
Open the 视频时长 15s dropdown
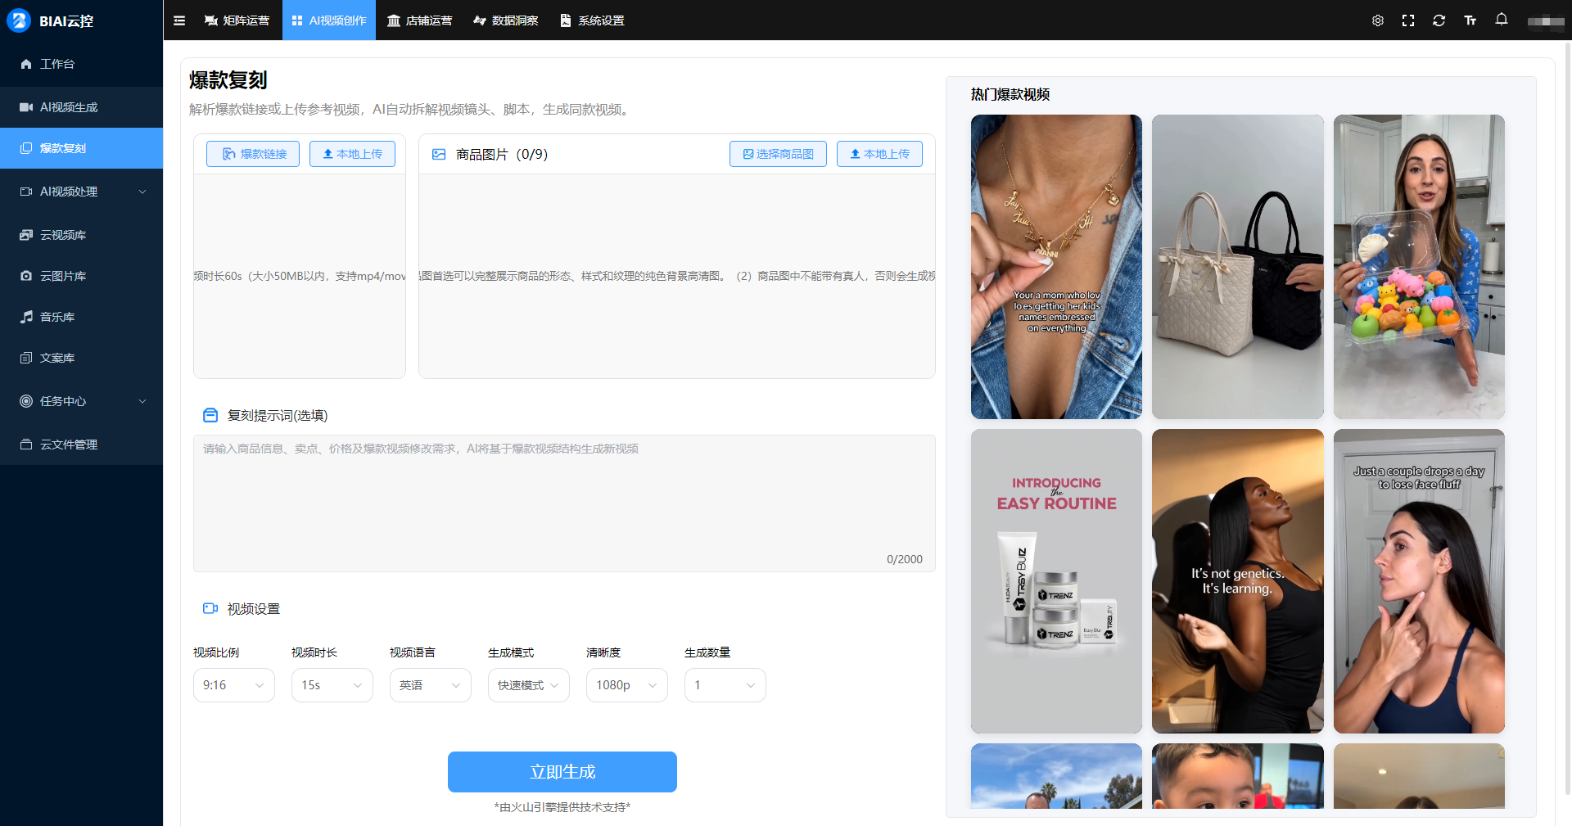point(332,685)
